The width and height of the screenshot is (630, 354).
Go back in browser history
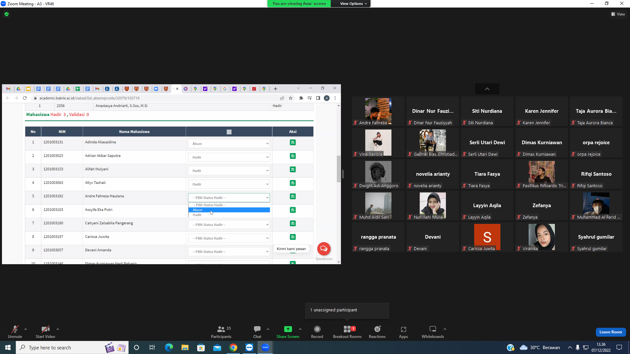point(8,98)
